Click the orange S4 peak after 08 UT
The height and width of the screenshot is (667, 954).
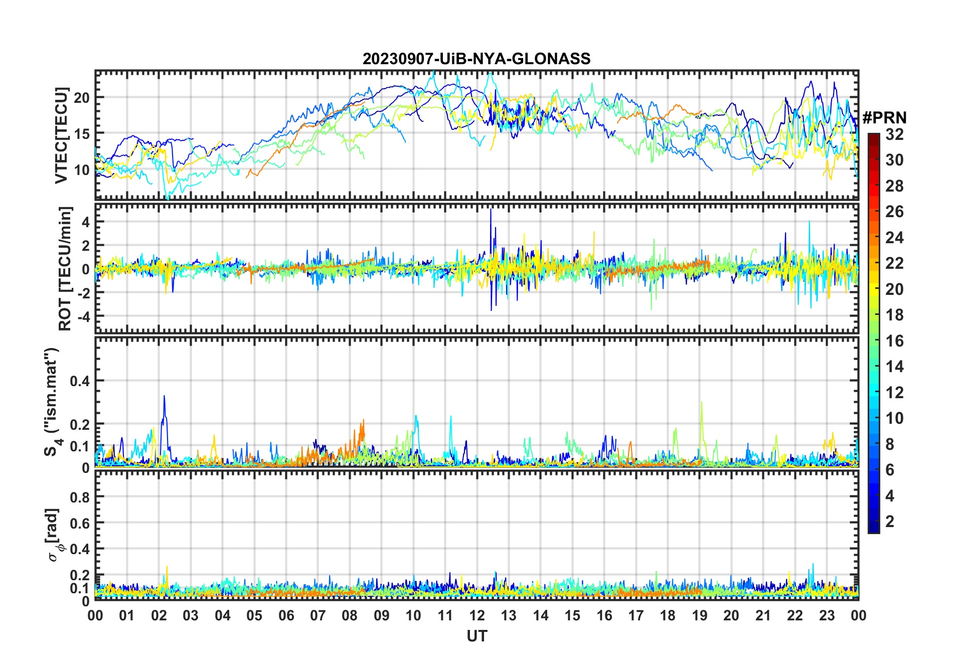pyautogui.click(x=363, y=421)
